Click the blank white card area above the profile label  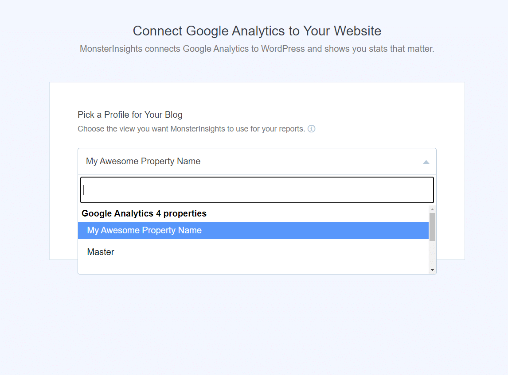(257, 96)
